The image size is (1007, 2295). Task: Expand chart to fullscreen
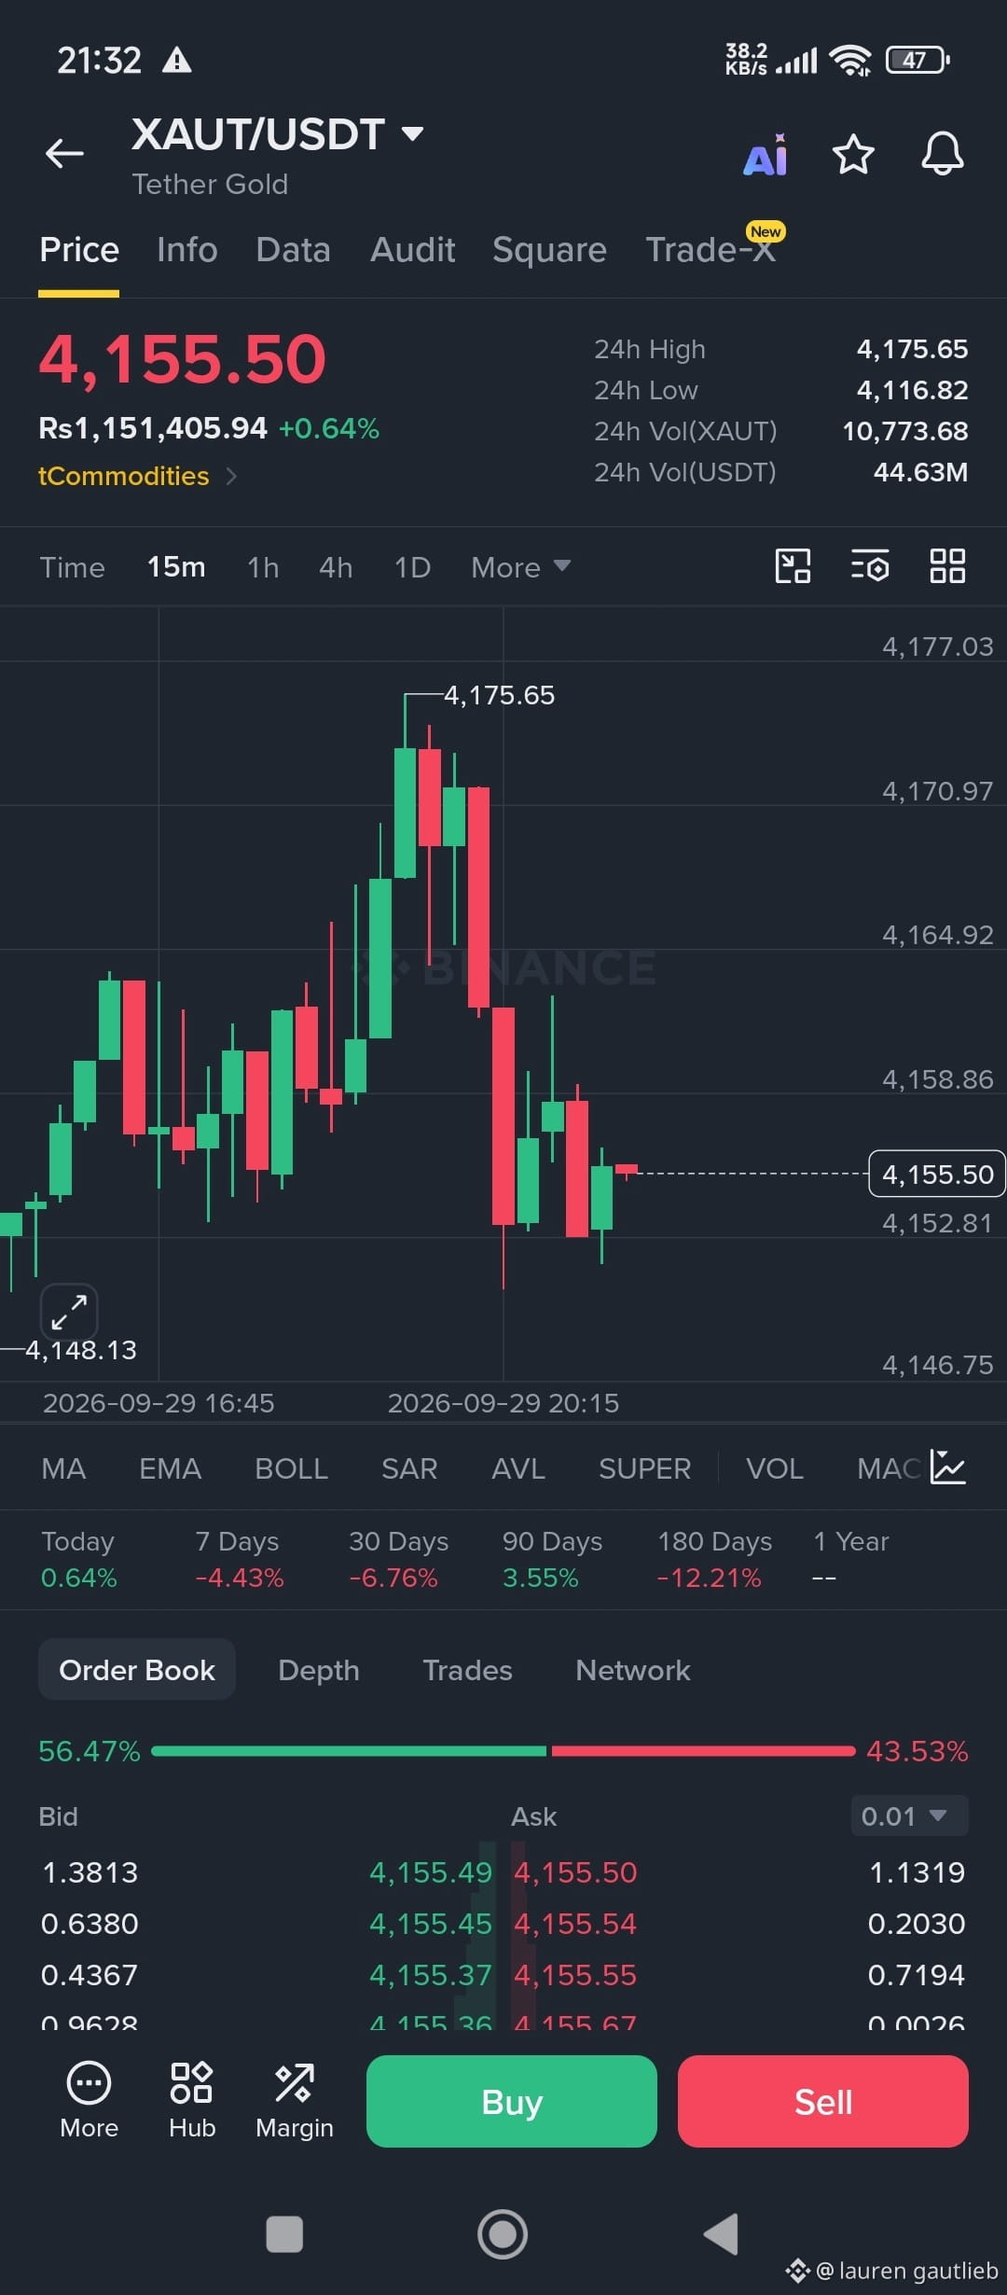69,1312
